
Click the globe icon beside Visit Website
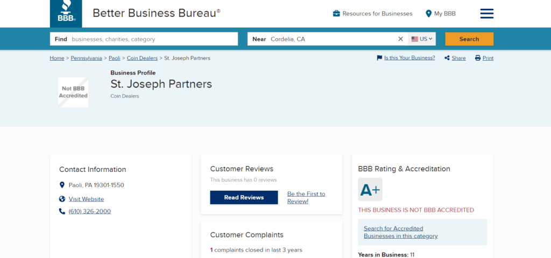(62, 199)
